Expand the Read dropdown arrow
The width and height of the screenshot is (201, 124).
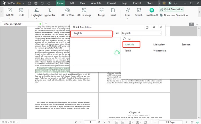pos(128,18)
